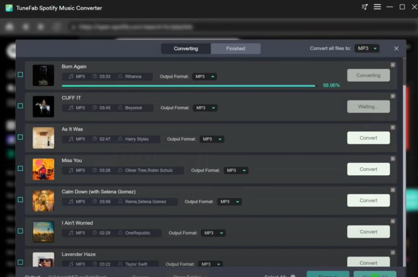The height and width of the screenshot is (277, 418).
Task: Select the Calm Down checkbox
Action: coord(20,200)
